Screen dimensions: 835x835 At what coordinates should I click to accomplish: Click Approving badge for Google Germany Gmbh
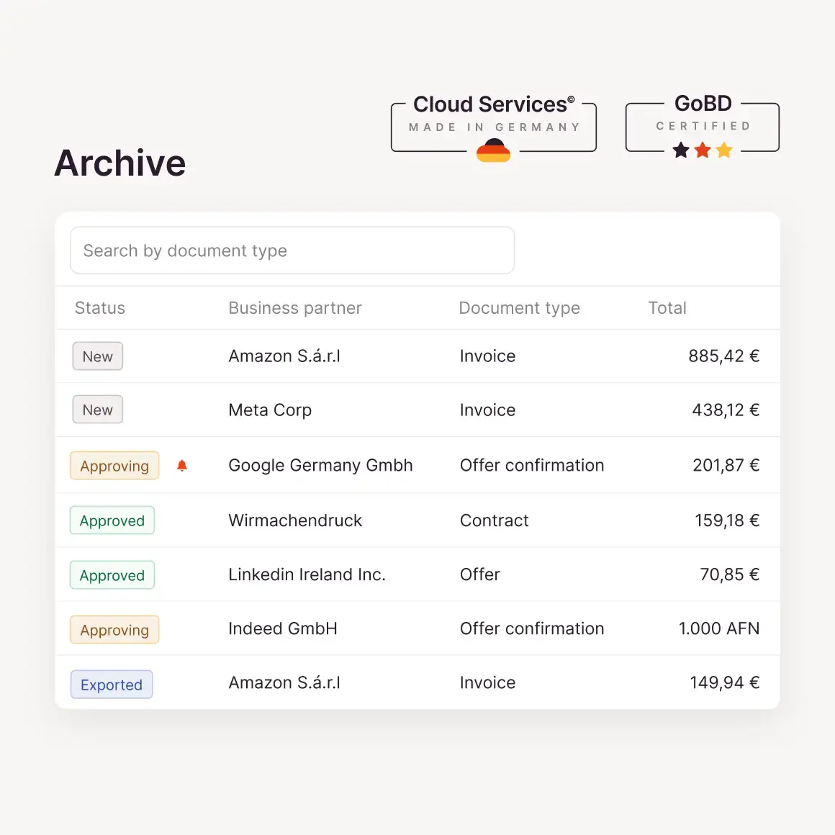tap(114, 466)
